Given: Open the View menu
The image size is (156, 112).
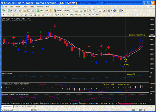Looking at the screenshot, I should (11, 7).
